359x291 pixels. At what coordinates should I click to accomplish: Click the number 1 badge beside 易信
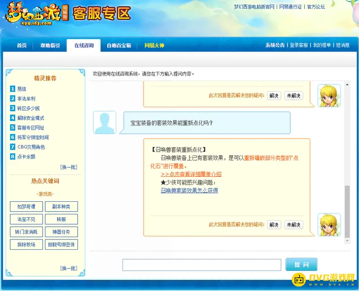13,88
